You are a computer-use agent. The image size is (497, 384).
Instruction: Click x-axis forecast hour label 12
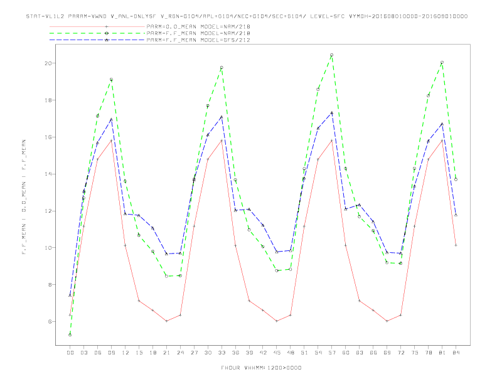pyautogui.click(x=126, y=353)
